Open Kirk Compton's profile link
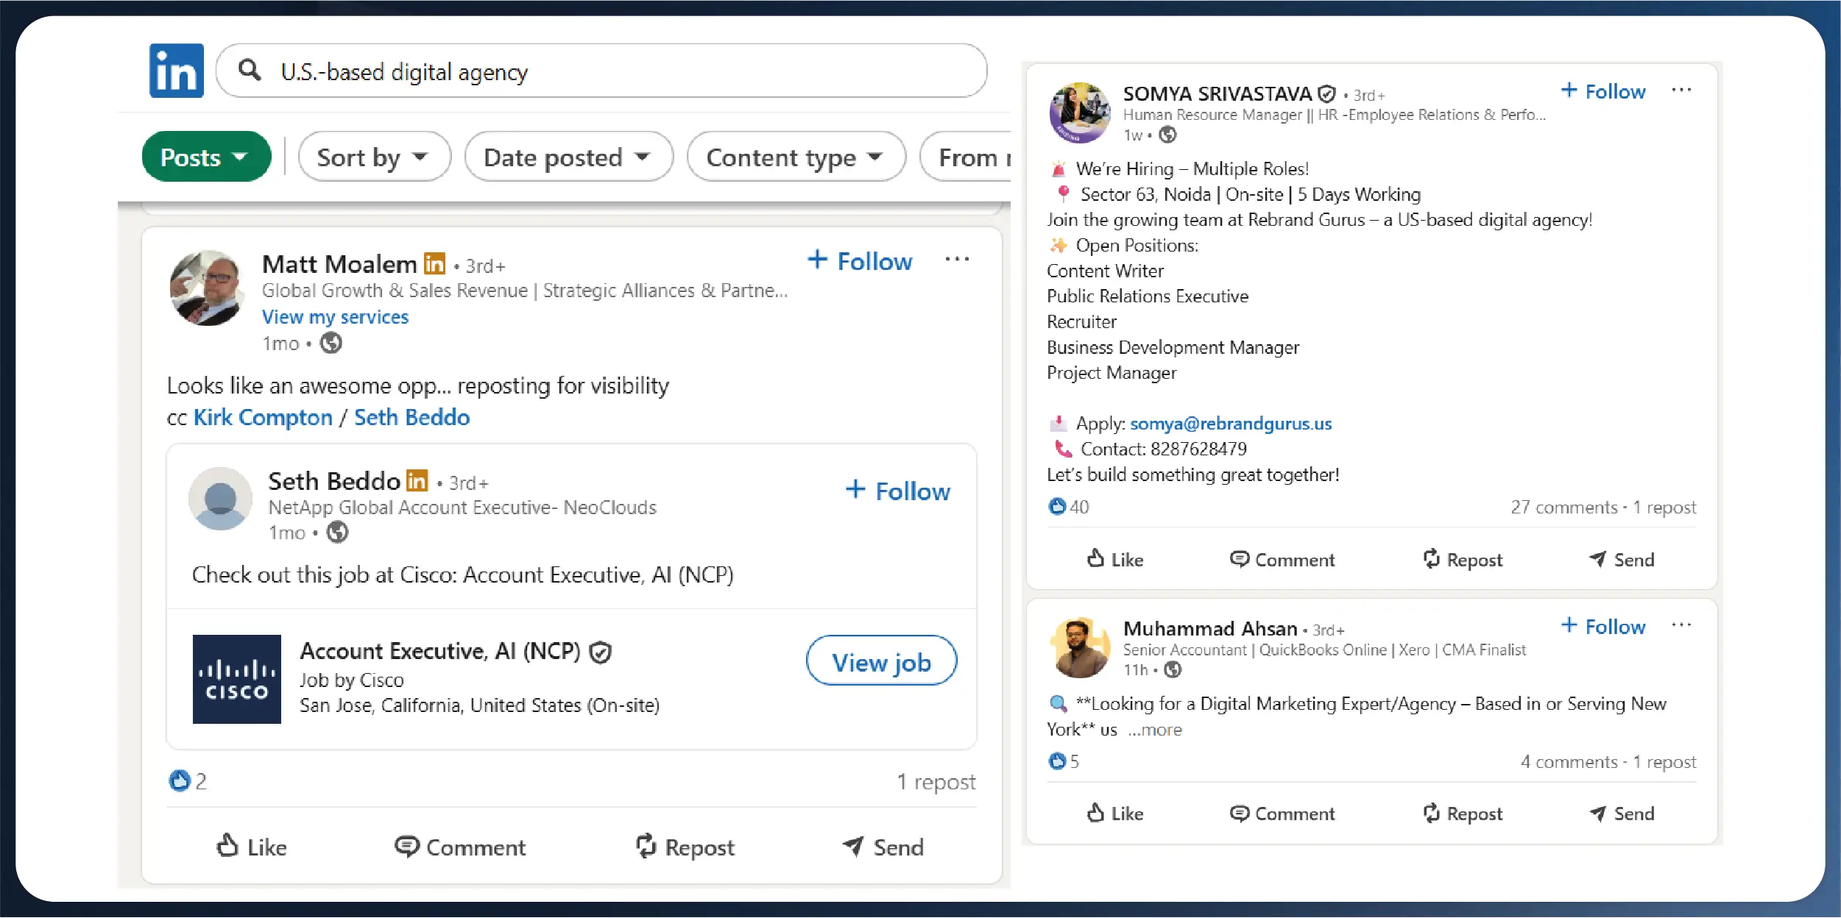This screenshot has width=1841, height=918. (263, 417)
